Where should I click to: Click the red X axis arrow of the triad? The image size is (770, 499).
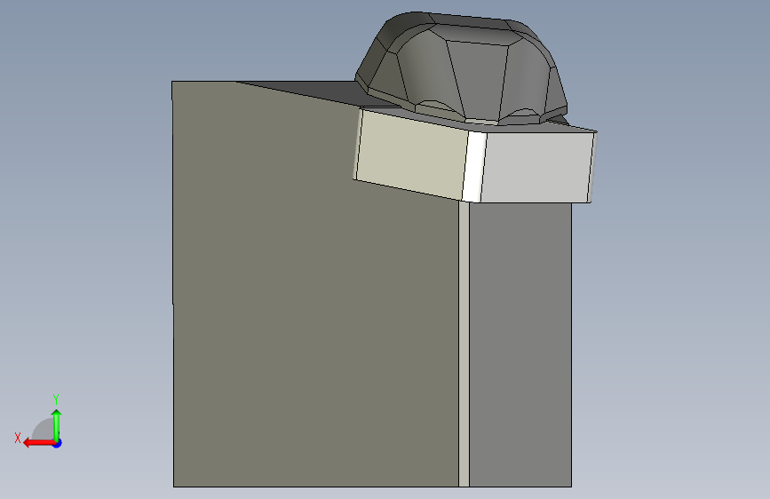pos(39,443)
